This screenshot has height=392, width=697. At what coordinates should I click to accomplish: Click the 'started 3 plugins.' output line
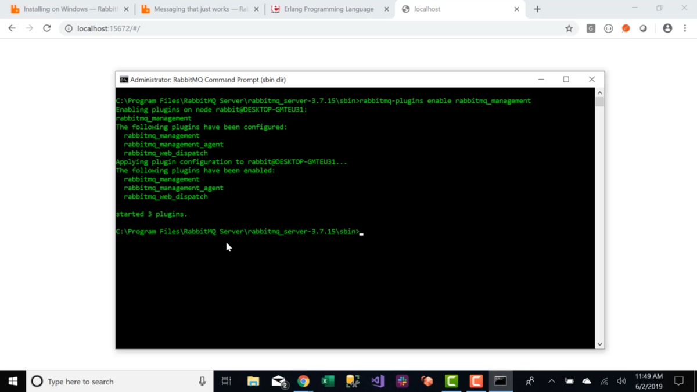coord(152,214)
